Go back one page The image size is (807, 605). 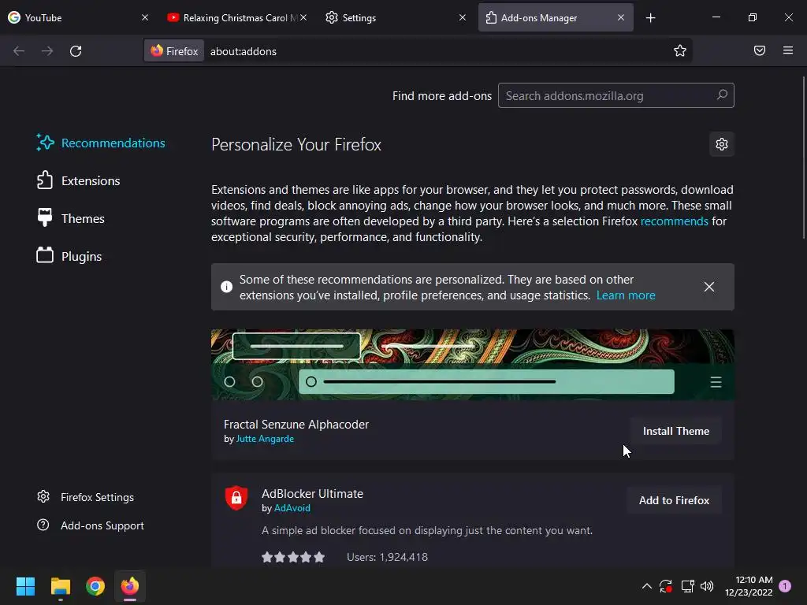(x=19, y=51)
